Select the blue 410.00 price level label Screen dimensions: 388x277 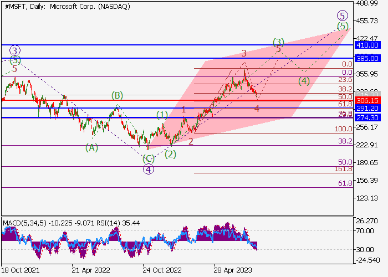pyautogui.click(x=367, y=45)
